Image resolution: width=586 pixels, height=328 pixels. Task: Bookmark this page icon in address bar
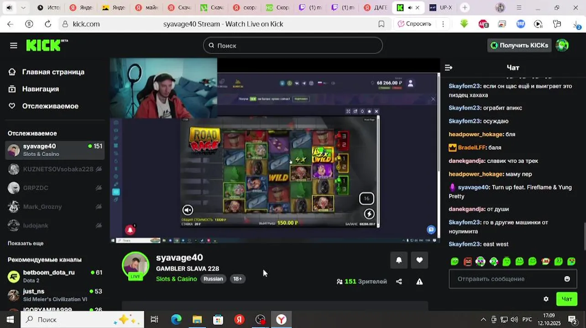pyautogui.click(x=382, y=24)
